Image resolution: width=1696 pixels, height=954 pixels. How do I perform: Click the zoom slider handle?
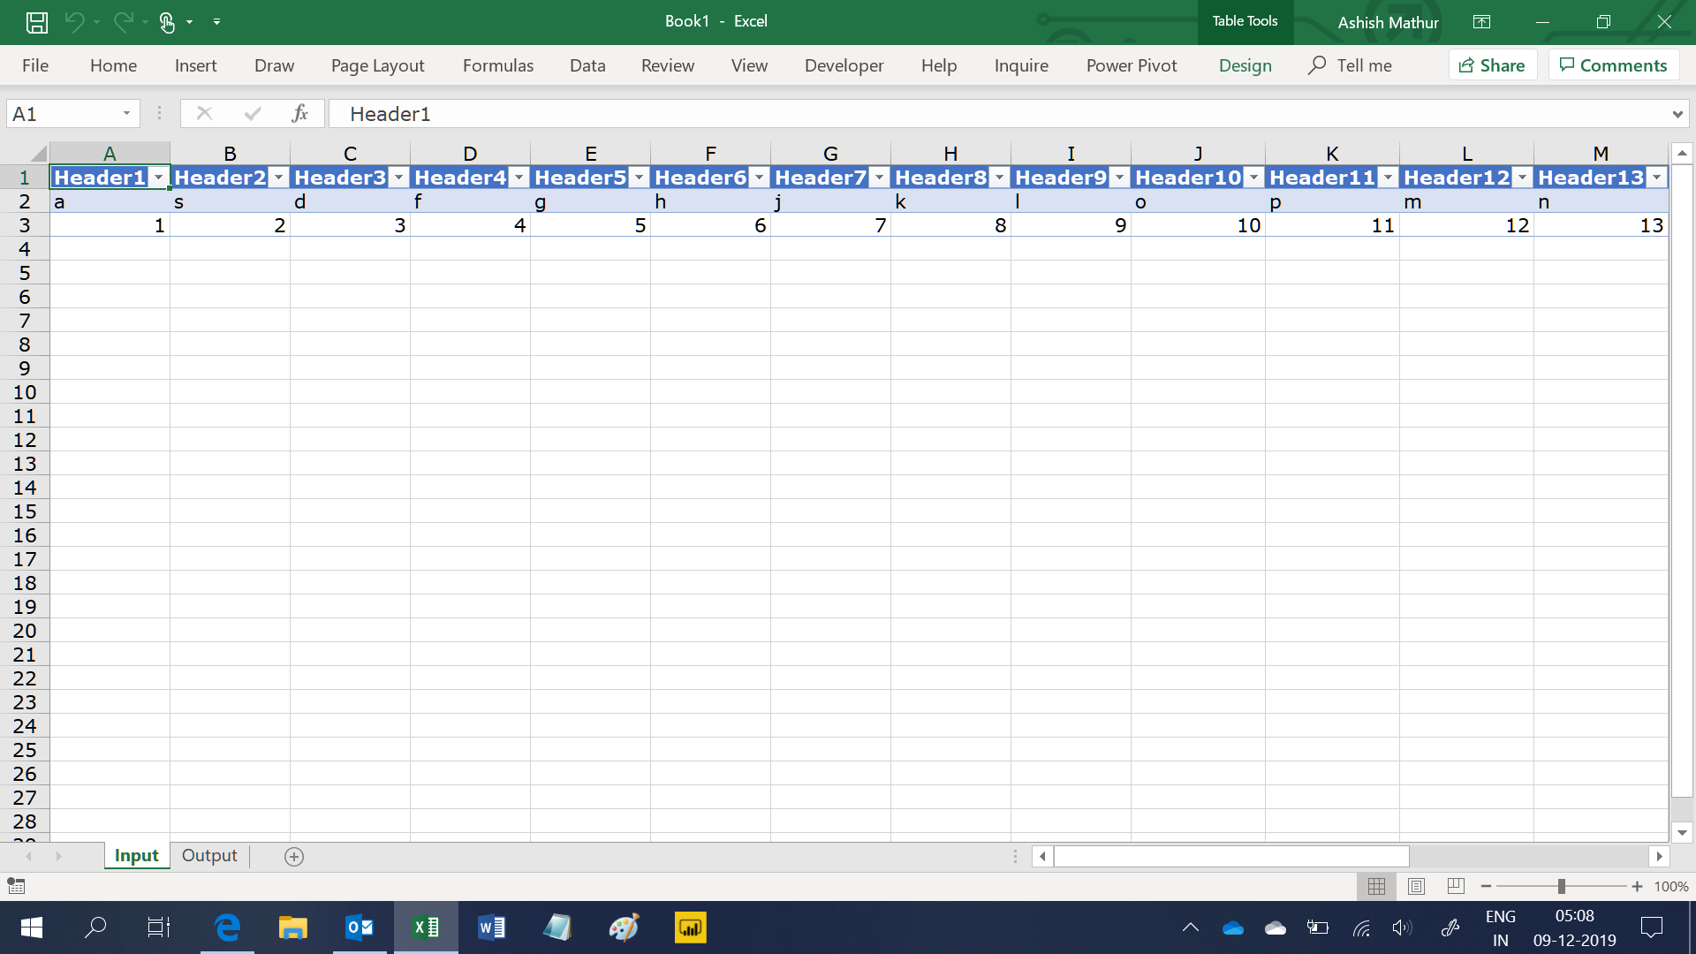click(1562, 886)
